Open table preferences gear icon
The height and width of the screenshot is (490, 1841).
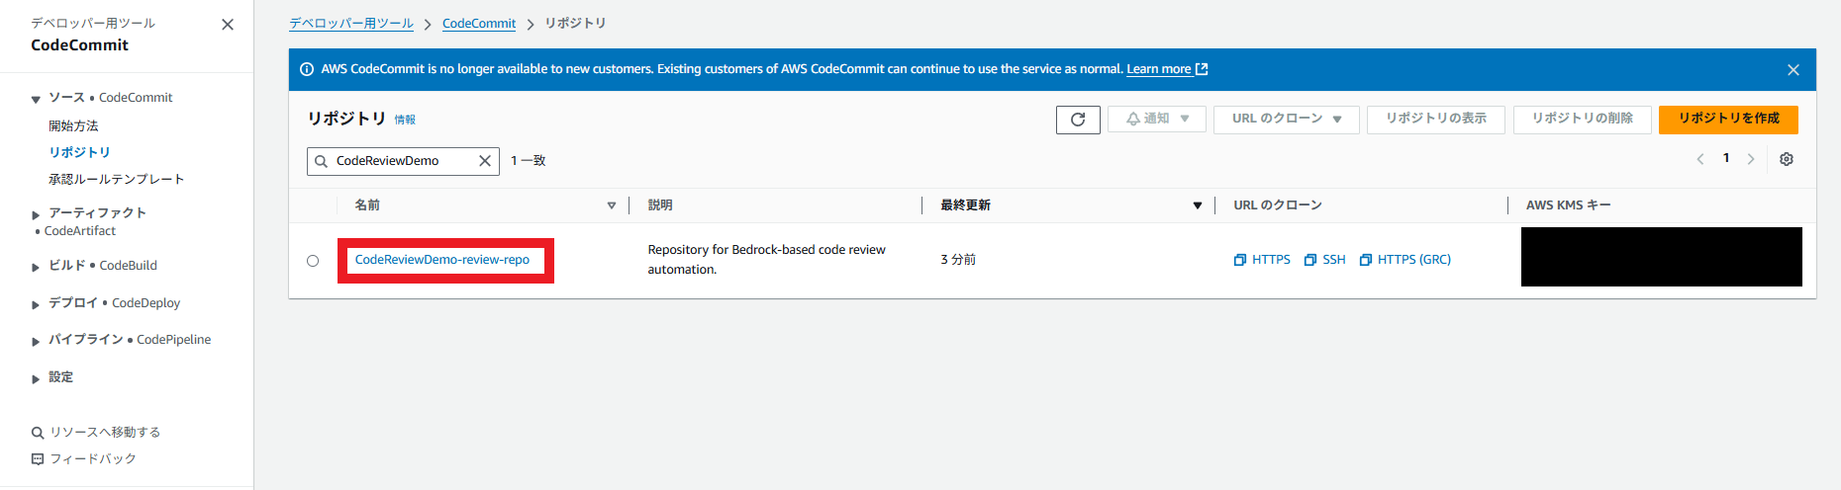point(1787,159)
